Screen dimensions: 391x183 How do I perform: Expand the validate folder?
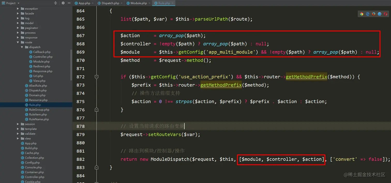click(18, 134)
